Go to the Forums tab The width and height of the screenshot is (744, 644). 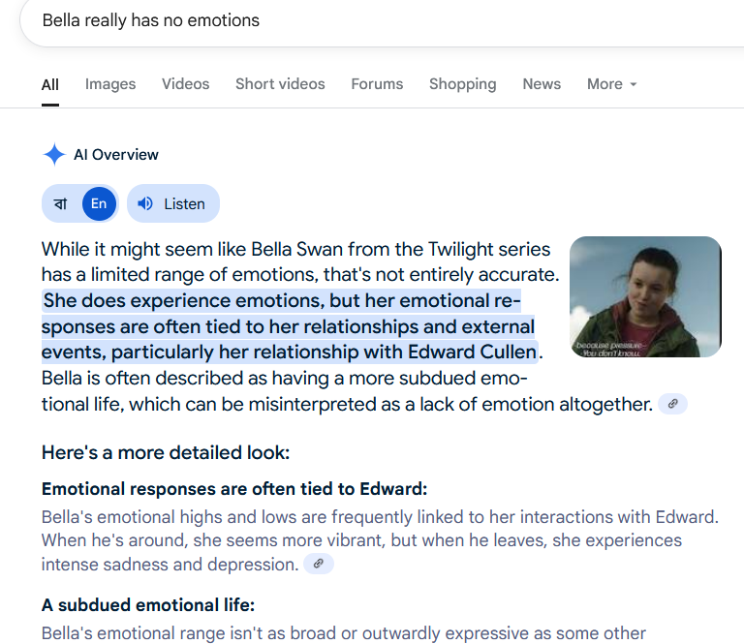pos(377,84)
